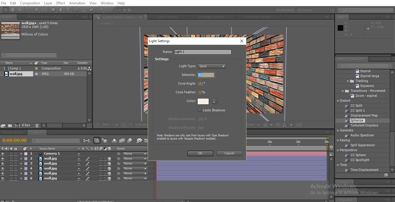The width and height of the screenshot is (395, 202).
Task: Select the Hand tool in toolbar
Action: point(13,10)
